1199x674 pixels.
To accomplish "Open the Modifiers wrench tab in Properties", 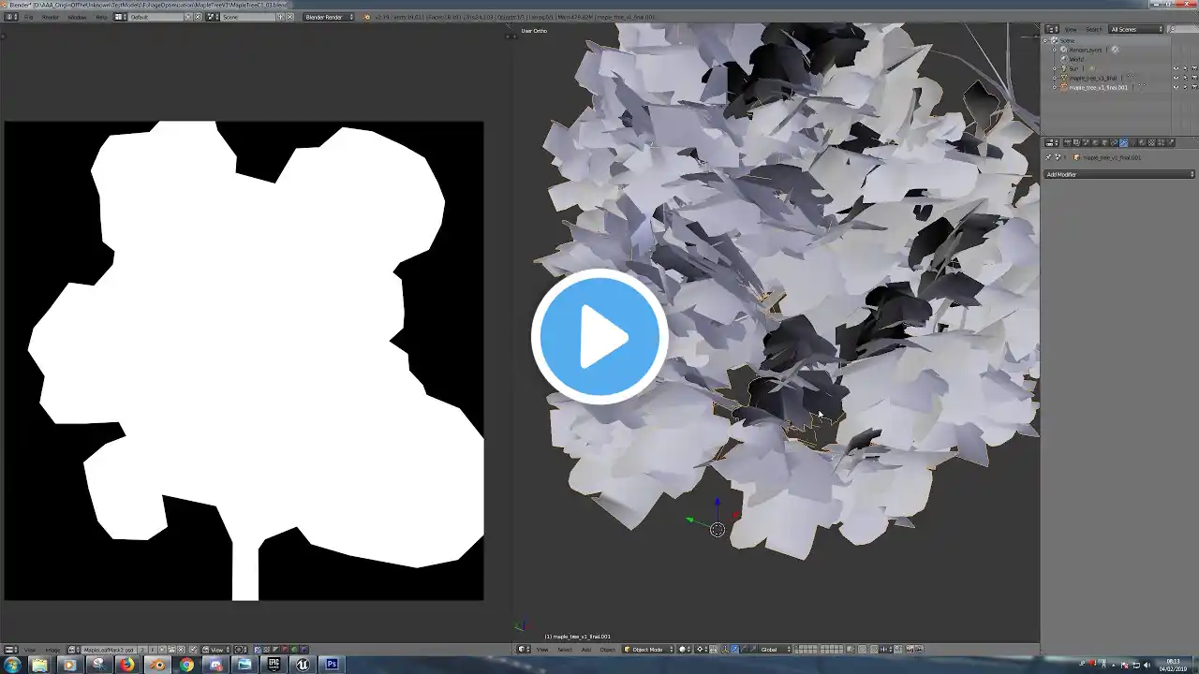I will (x=1123, y=142).
